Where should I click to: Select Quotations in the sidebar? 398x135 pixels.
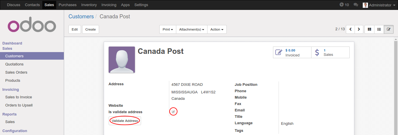pyautogui.click(x=32, y=64)
